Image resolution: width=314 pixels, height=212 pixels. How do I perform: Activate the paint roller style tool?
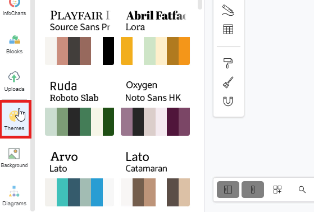(228, 63)
